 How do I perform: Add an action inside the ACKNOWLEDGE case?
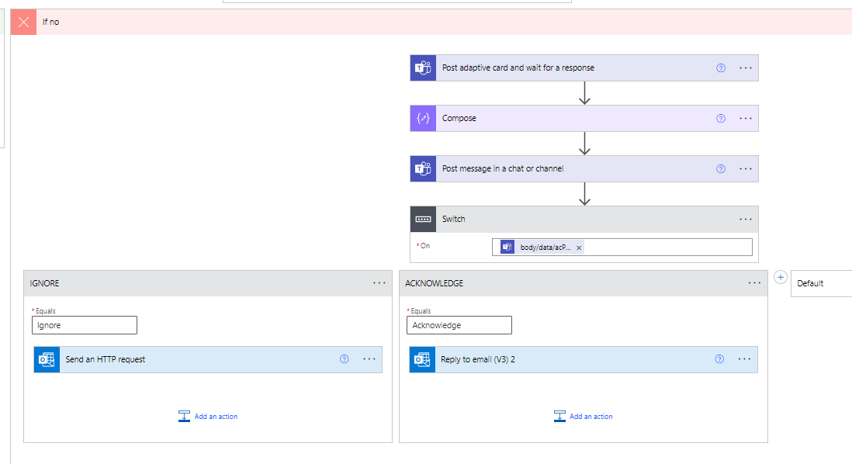tap(583, 416)
